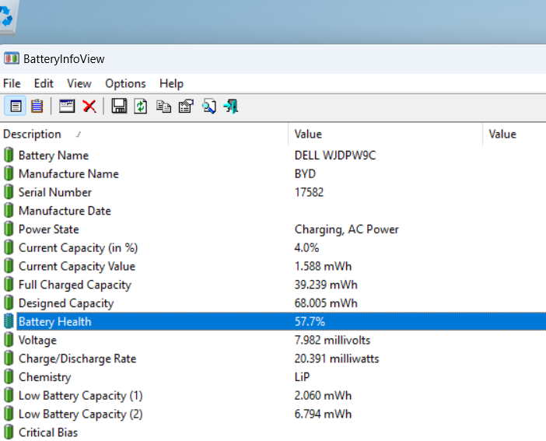Select the Show Battery Information toolbar icon
The image size is (546, 441).
15,106
